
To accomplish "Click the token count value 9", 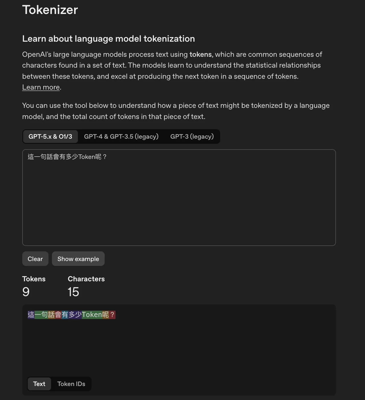I will [x=26, y=292].
